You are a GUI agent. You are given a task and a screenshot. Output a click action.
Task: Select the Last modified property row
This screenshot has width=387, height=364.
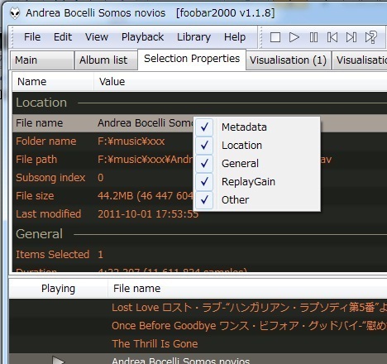(x=199, y=214)
